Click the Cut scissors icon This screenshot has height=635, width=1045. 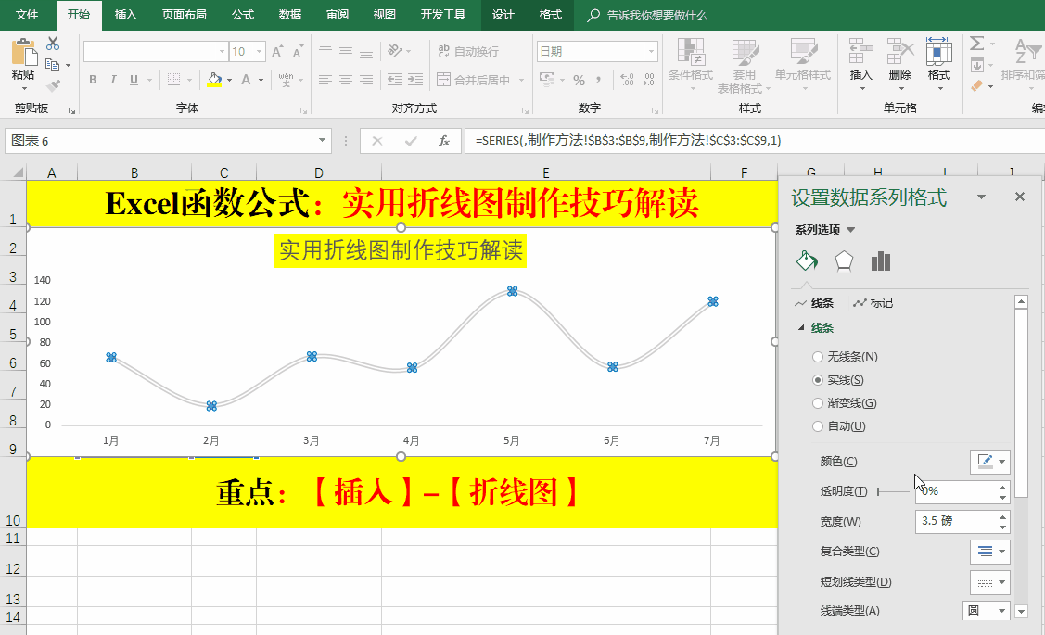(53, 44)
